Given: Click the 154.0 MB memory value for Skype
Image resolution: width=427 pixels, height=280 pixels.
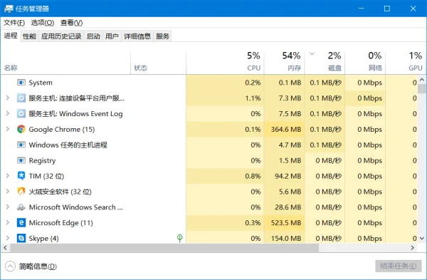Looking at the screenshot, I should (286, 239).
